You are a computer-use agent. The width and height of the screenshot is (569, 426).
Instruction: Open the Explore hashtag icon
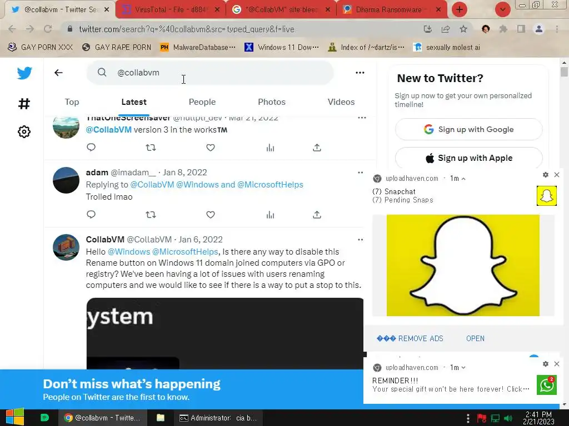(24, 104)
